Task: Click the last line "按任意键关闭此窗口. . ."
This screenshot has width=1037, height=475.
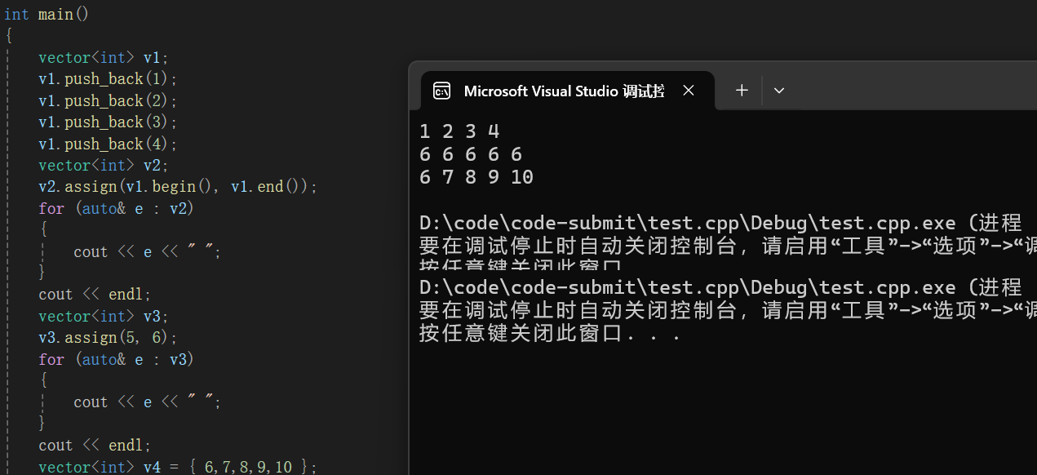Action: (x=550, y=333)
